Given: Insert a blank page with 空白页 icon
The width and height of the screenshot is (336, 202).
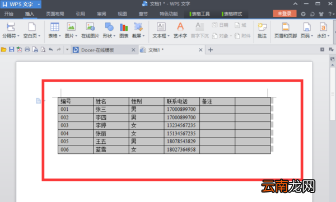Looking at the screenshot, I should [32, 27].
